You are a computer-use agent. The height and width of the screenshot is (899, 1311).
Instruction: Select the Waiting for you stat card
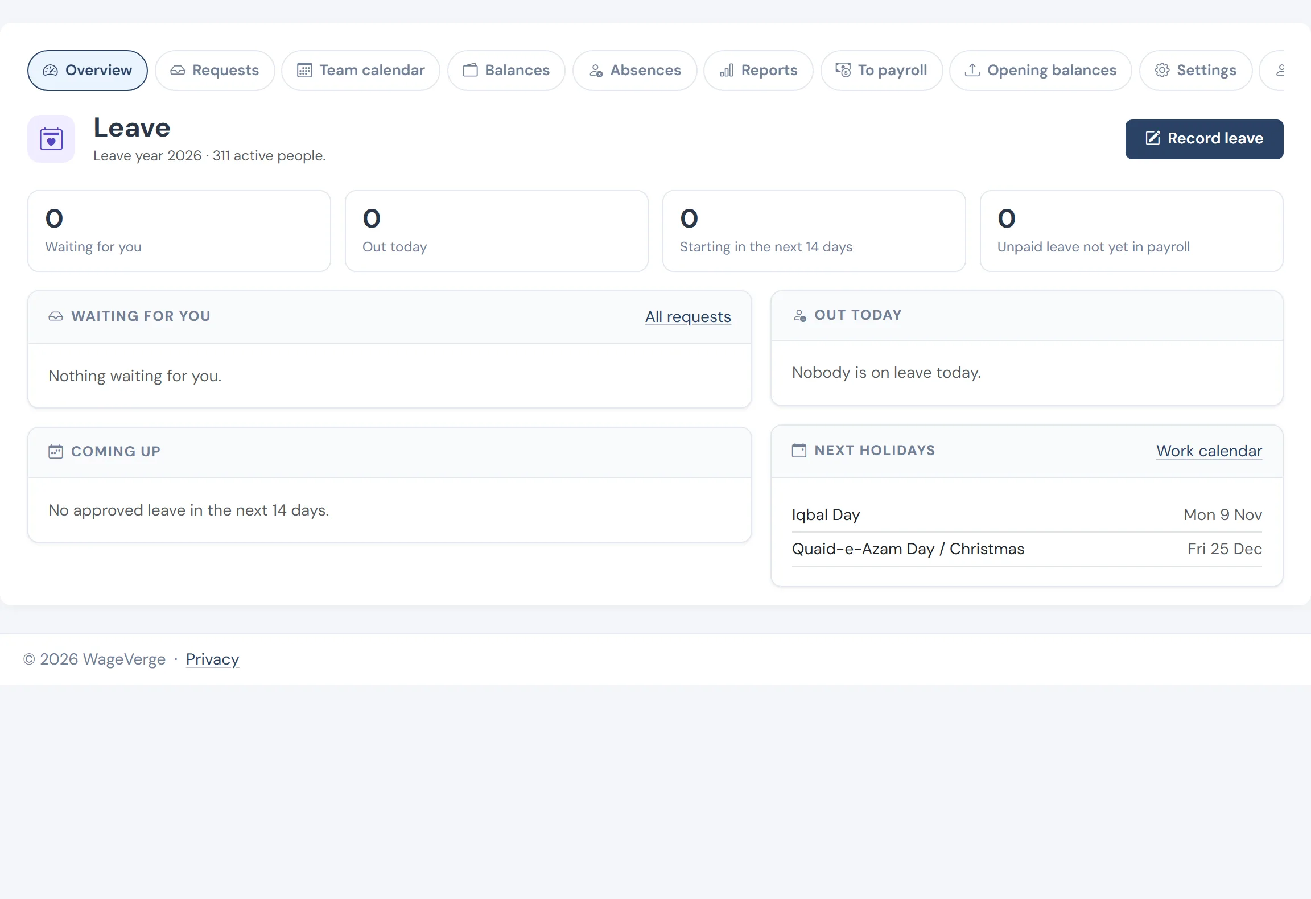point(179,231)
